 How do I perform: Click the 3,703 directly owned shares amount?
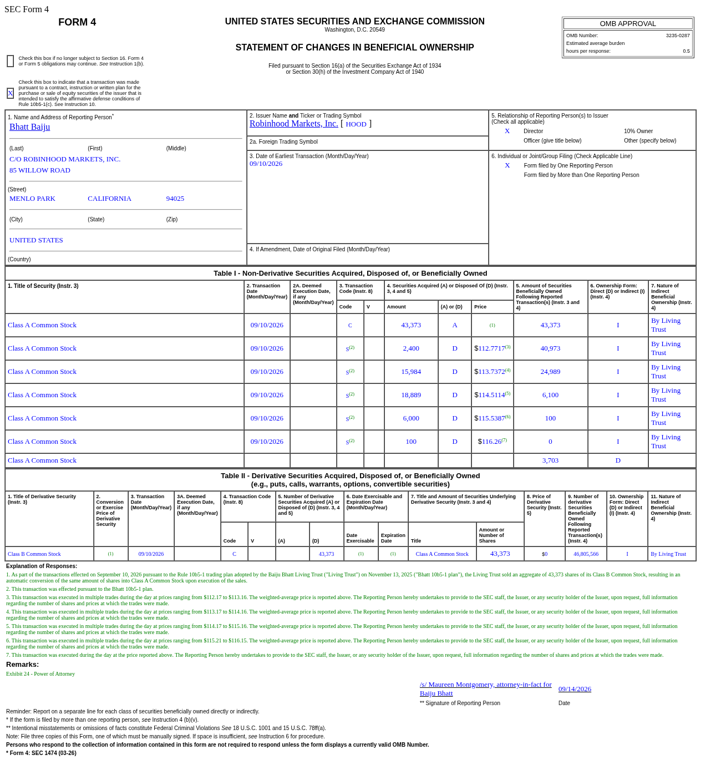[x=550, y=460]
